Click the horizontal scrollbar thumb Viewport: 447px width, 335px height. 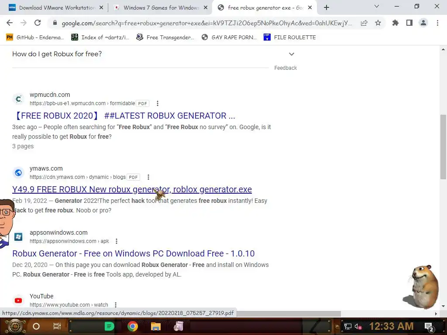point(288,314)
